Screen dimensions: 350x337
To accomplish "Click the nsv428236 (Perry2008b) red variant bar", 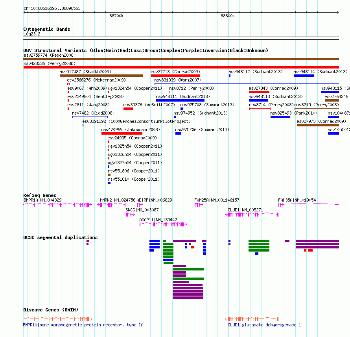I will point(181,67).
